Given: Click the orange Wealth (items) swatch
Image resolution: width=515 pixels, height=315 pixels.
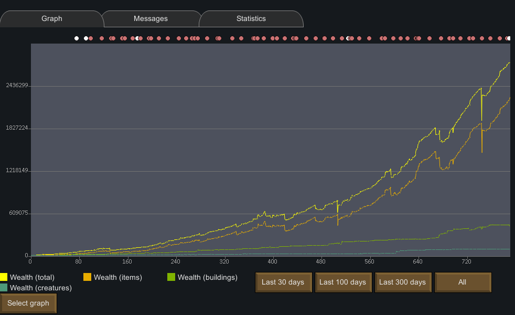Looking at the screenshot, I should pyautogui.click(x=88, y=277).
